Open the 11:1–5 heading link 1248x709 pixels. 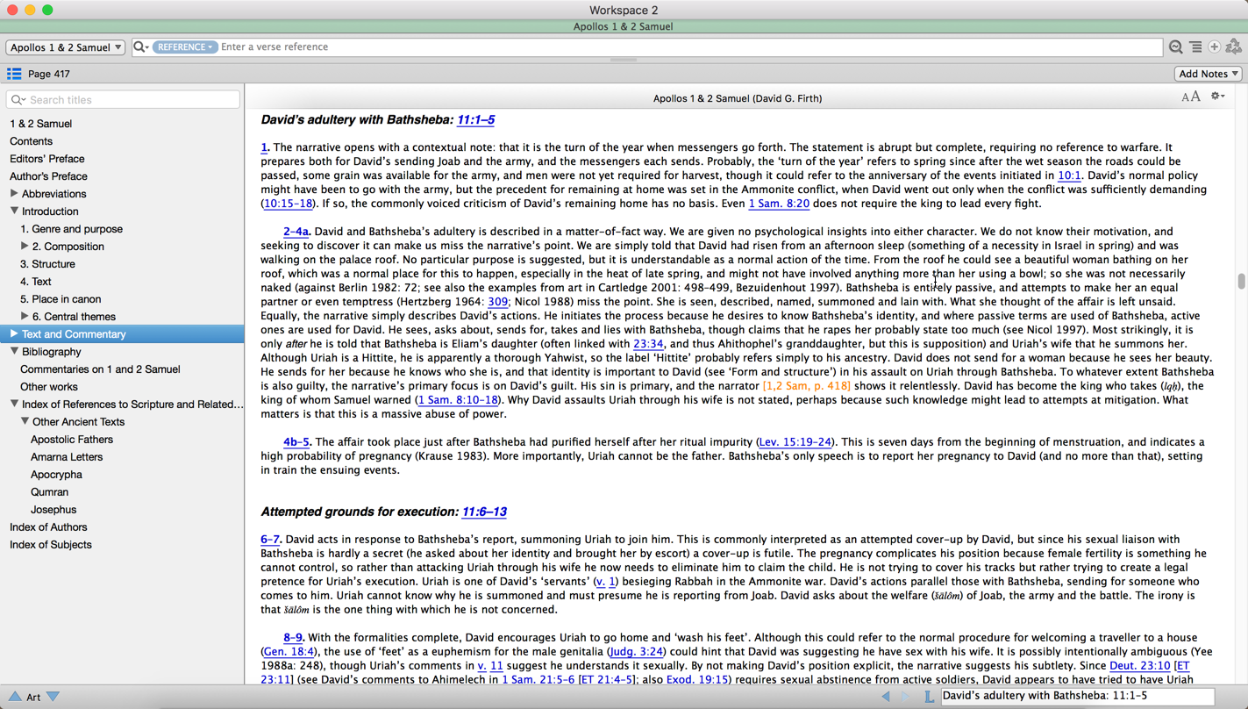[x=475, y=119]
